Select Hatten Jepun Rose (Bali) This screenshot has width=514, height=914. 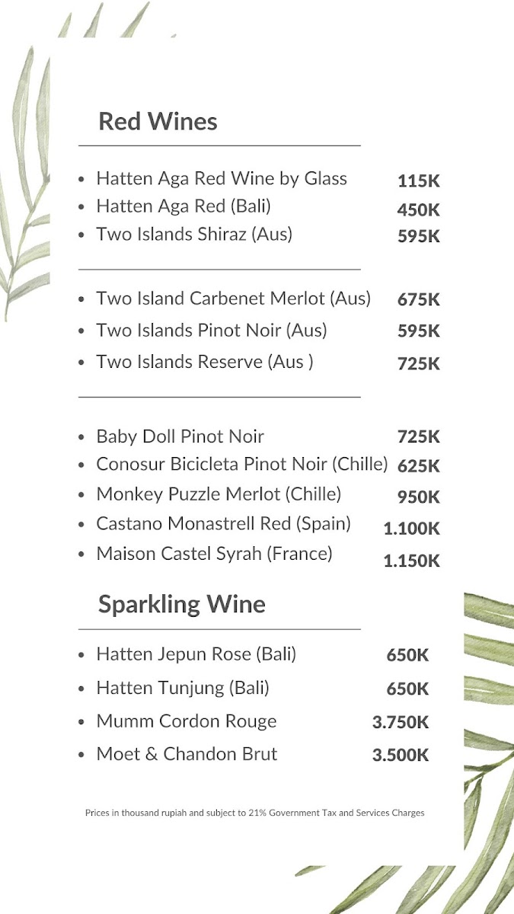(x=196, y=654)
